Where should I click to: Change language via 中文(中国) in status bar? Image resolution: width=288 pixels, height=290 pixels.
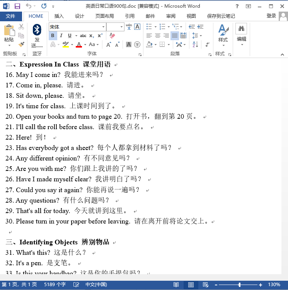click(96, 285)
